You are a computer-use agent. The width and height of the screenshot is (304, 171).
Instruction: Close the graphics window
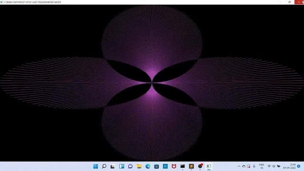[299, 2]
